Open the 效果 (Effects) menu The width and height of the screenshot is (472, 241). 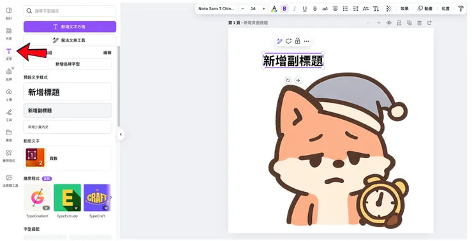(404, 9)
